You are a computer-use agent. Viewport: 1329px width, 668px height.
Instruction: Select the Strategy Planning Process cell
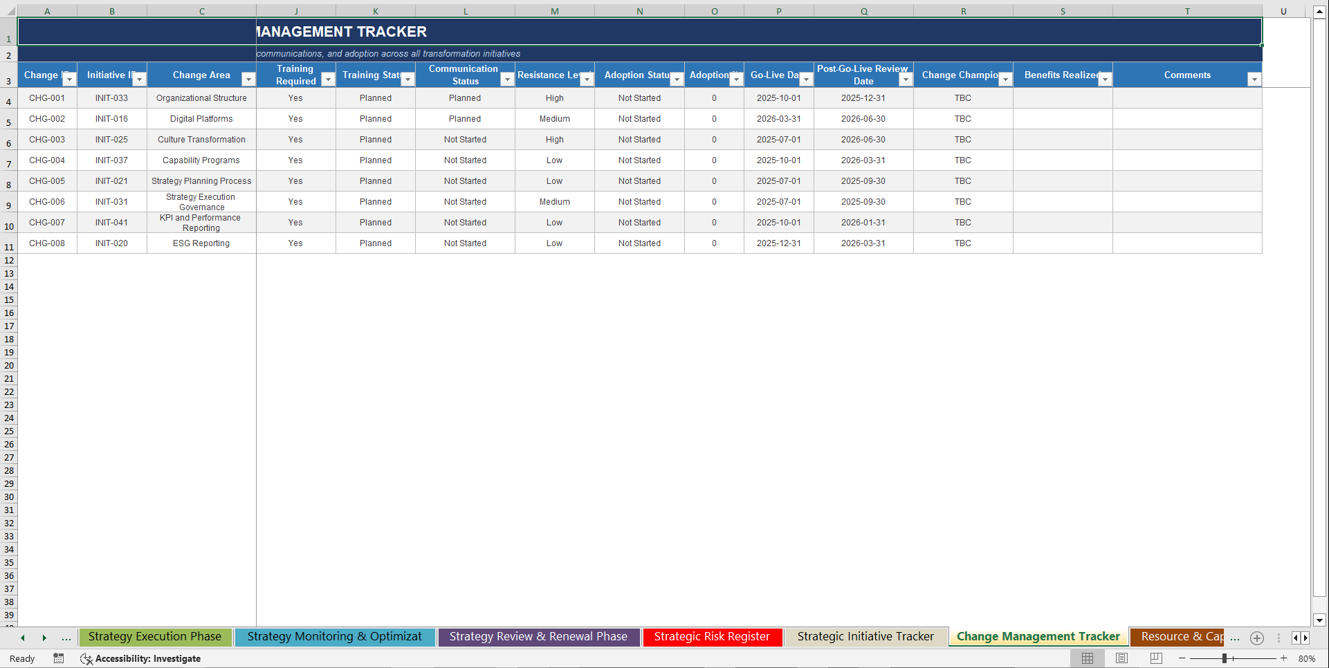201,181
